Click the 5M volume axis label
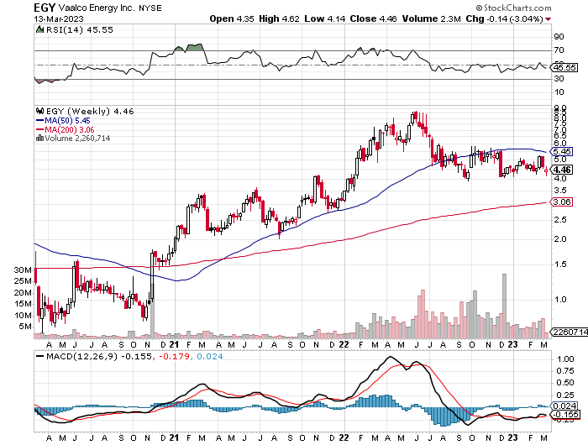The image size is (588, 445). 25,327
